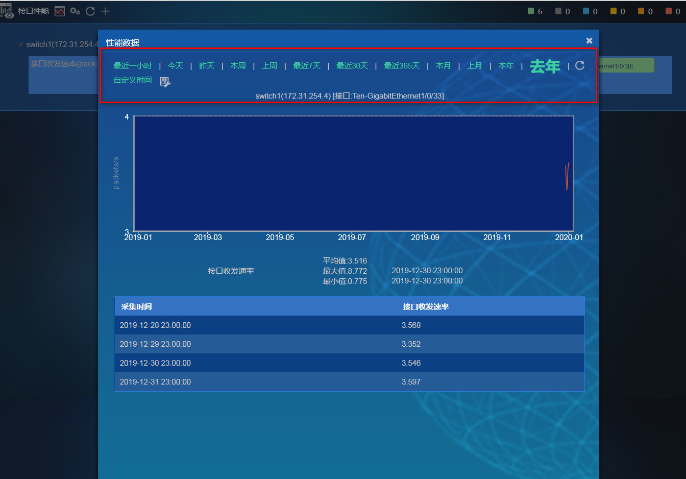This screenshot has width=686, height=479.
Task: Click the switch1 Ten-GigabitEthernet1/0/33 caption
Action: click(350, 96)
